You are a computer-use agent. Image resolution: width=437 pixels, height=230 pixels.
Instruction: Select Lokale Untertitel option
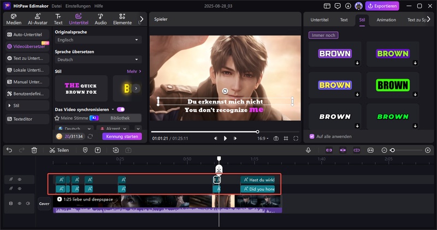(x=27, y=70)
